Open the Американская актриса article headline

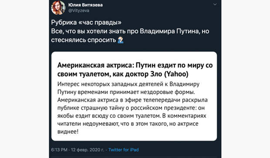point(135,70)
